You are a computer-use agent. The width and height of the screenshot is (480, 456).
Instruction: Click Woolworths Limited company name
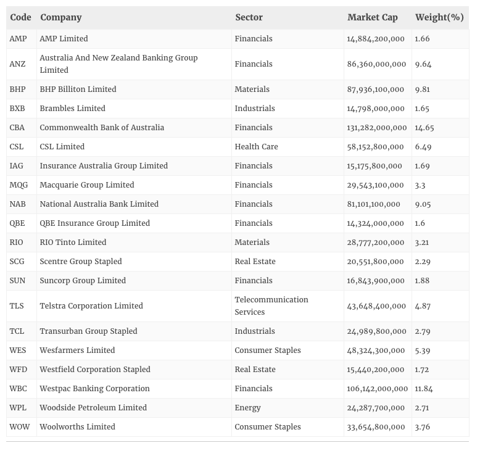click(x=77, y=427)
